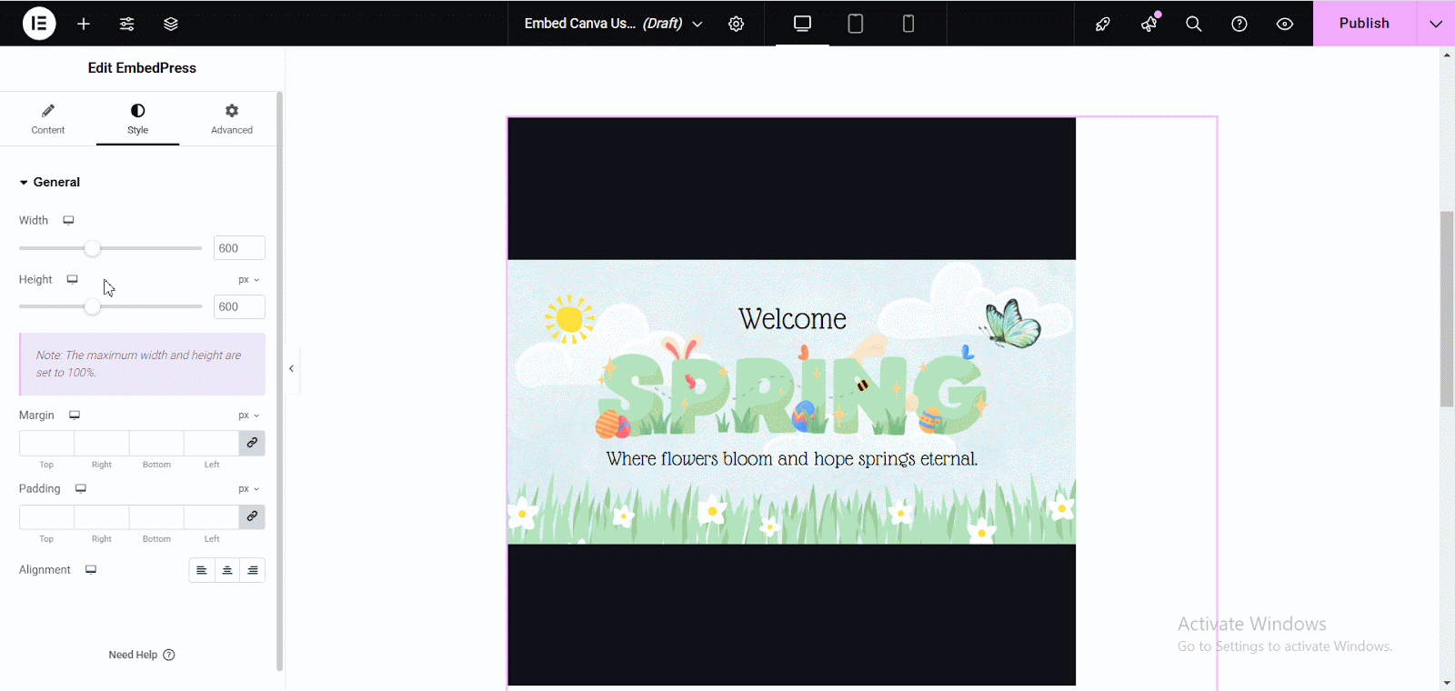Click the Padding Top field
The width and height of the screenshot is (1455, 691).
click(46, 516)
